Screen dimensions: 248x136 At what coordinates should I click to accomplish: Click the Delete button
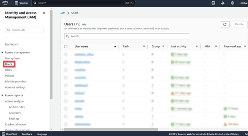click(x=239, y=24)
